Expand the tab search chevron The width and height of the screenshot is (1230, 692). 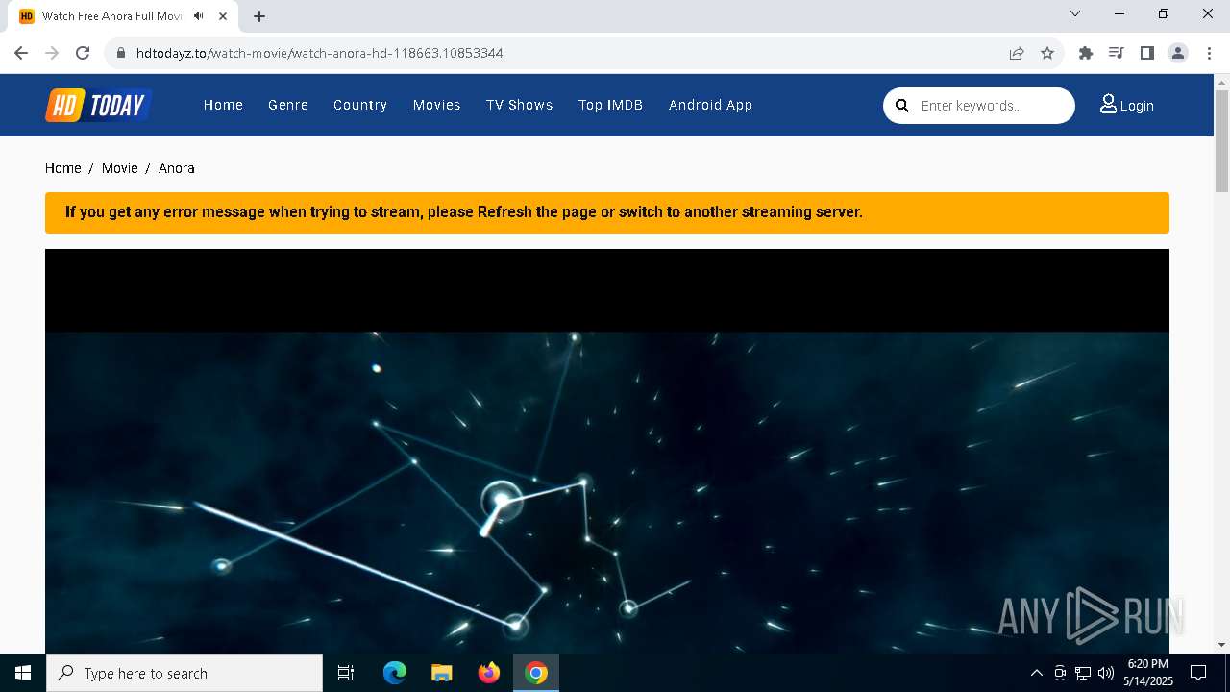point(1075,13)
